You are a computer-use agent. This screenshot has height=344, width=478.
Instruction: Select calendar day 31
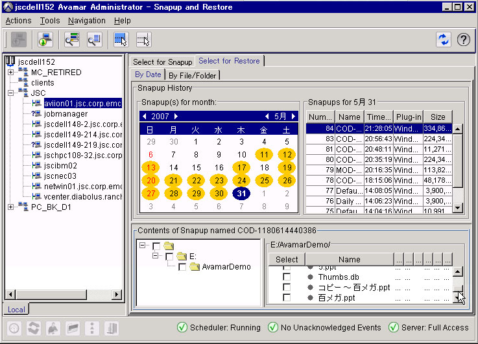[241, 193]
